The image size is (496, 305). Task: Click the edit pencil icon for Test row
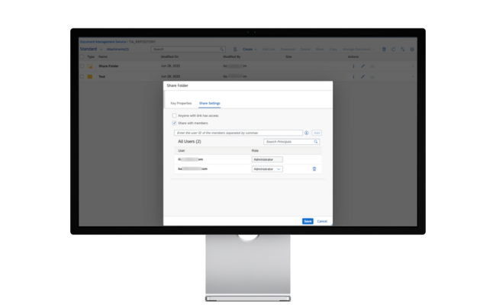pos(363,77)
